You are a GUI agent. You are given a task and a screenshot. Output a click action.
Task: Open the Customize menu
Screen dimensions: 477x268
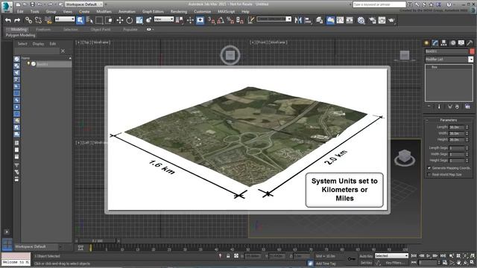pyautogui.click(x=202, y=12)
